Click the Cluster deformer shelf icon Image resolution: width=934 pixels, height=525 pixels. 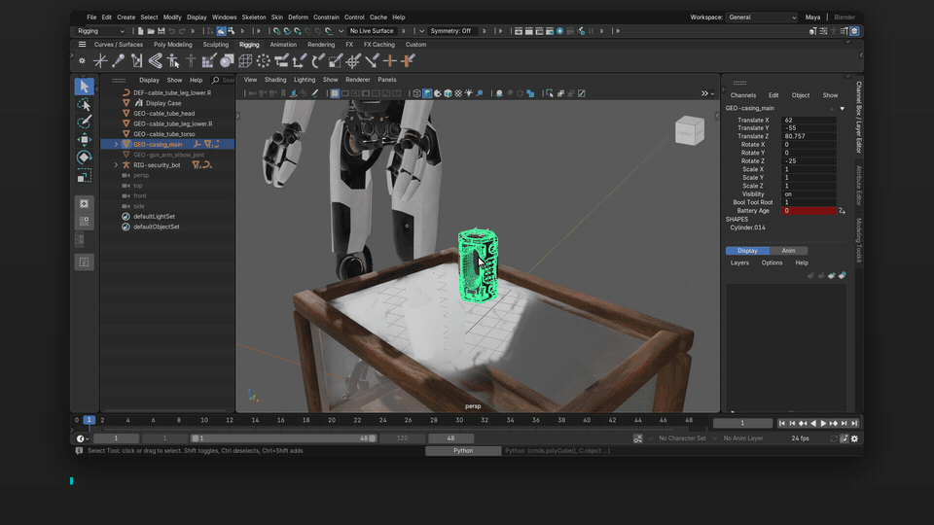264,60
